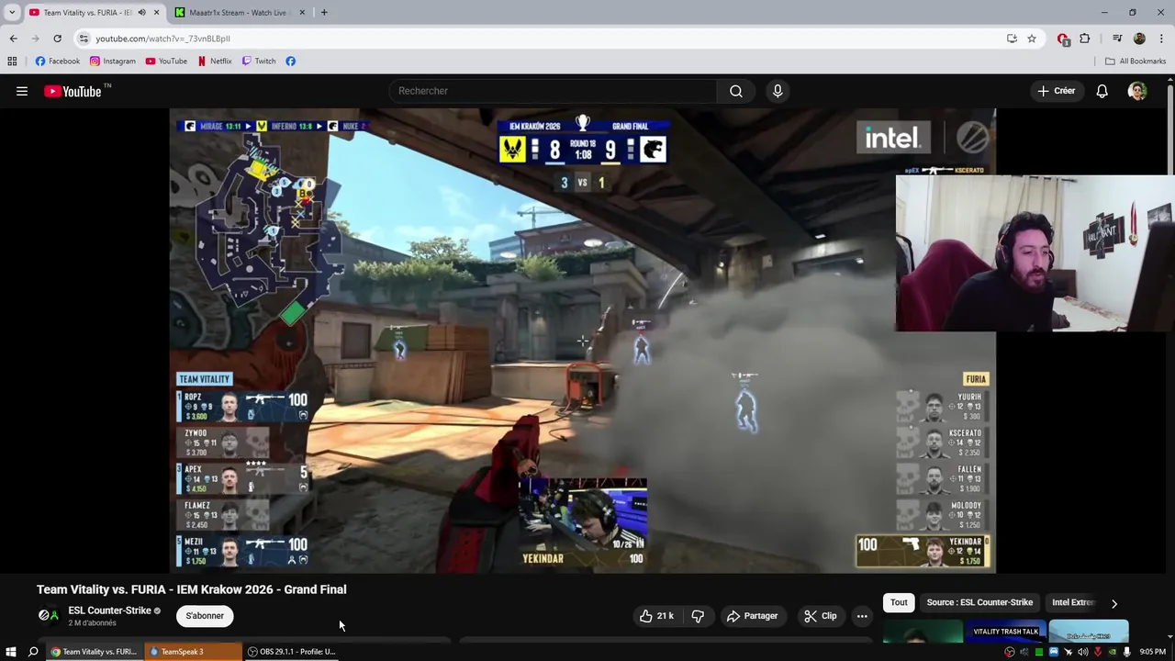
Task: Go back to previous page
Action: [x=13, y=39]
